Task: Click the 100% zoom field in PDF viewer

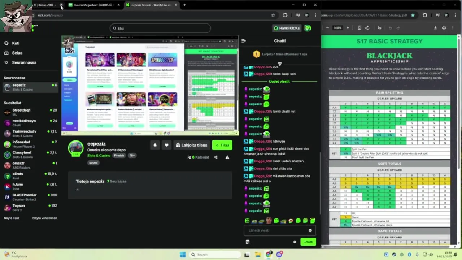Action: [x=337, y=28]
